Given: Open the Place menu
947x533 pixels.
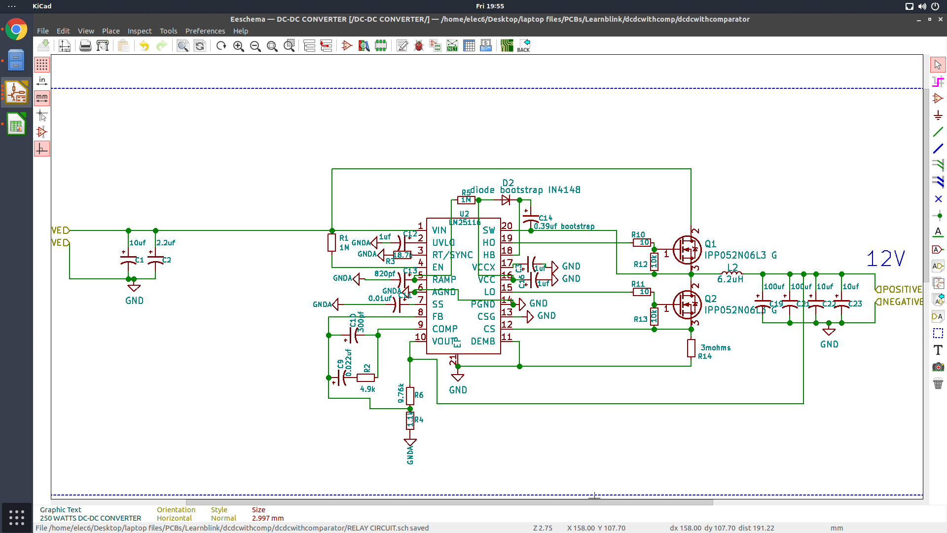Looking at the screenshot, I should (110, 31).
